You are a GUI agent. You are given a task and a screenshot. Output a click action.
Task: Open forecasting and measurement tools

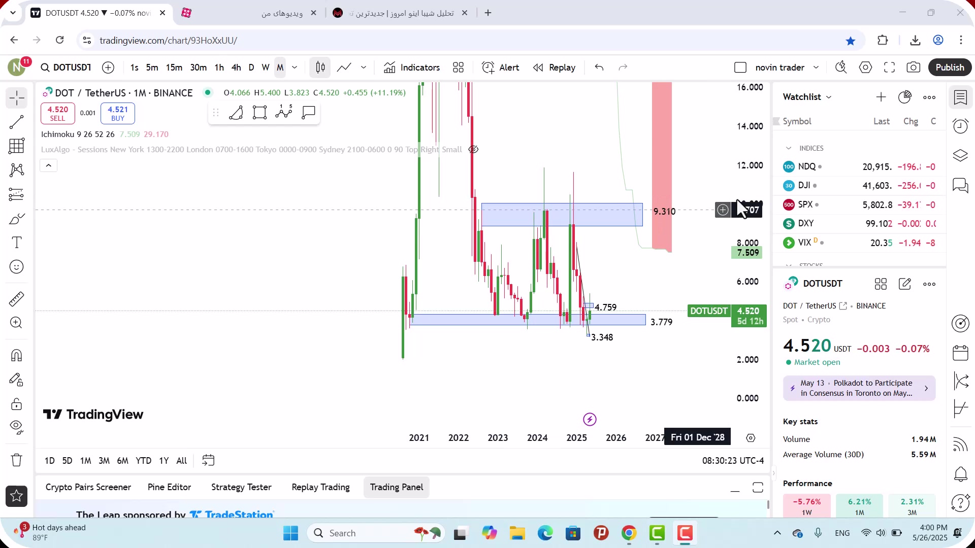[x=16, y=194]
